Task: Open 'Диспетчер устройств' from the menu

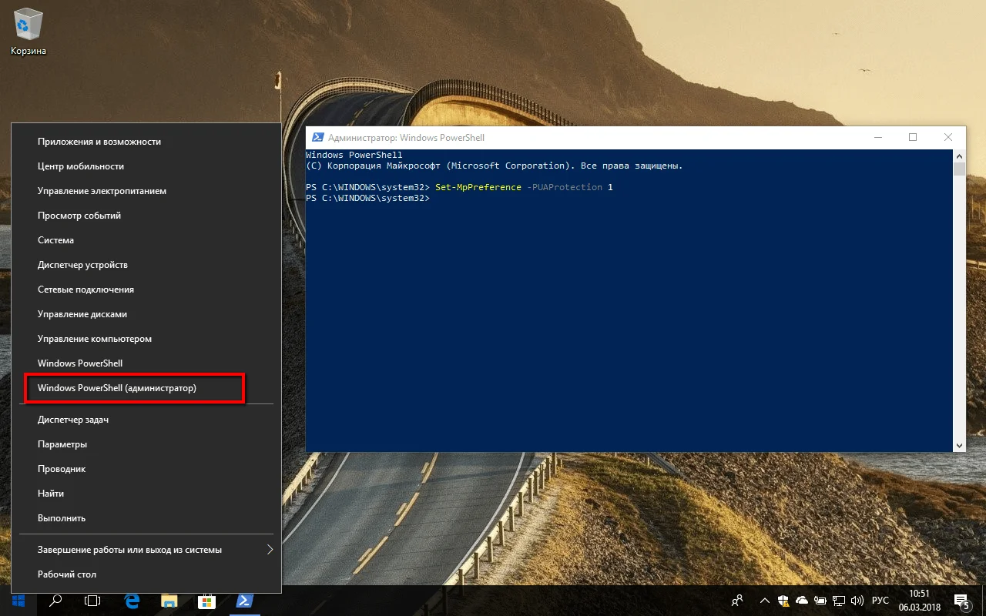Action: 82,265
